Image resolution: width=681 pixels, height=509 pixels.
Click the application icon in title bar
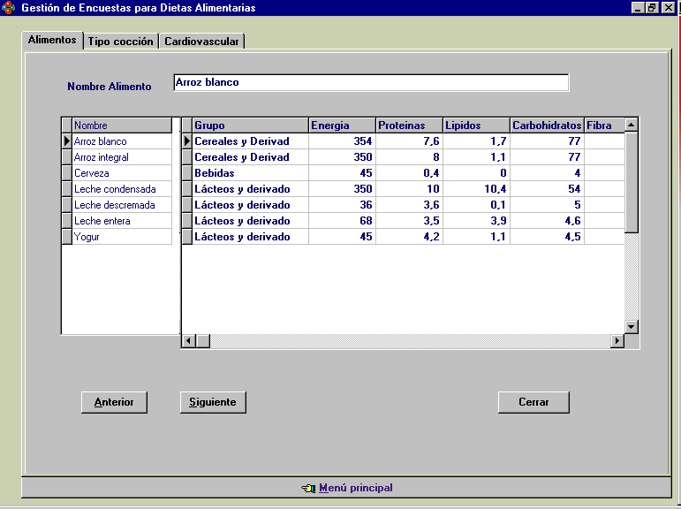[9, 8]
